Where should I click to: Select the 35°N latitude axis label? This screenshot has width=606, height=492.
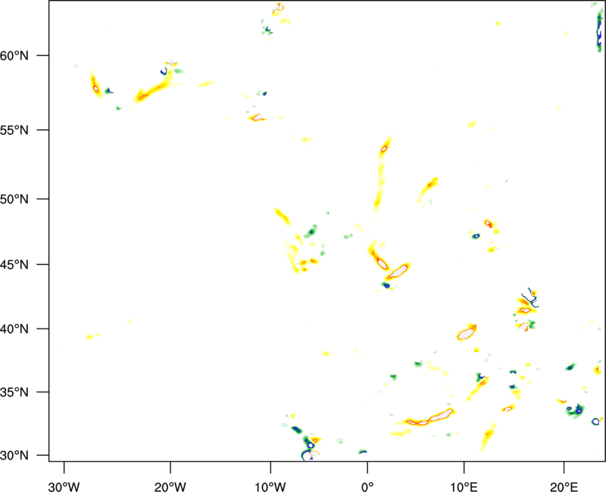click(x=14, y=392)
